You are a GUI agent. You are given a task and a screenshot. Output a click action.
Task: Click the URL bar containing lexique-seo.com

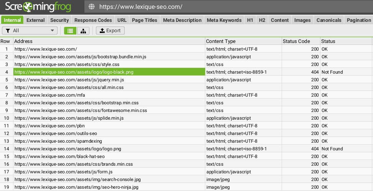tap(228, 7)
